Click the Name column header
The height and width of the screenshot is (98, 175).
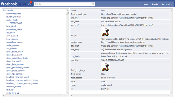coord(73,10)
